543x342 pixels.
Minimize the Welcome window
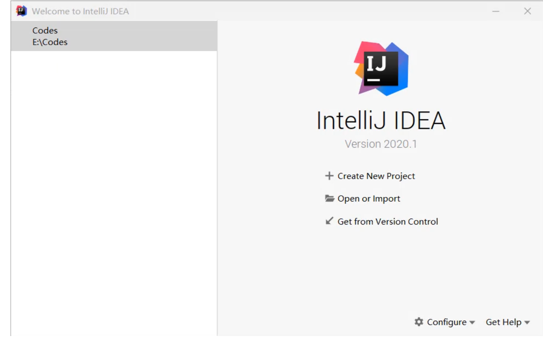coord(496,11)
